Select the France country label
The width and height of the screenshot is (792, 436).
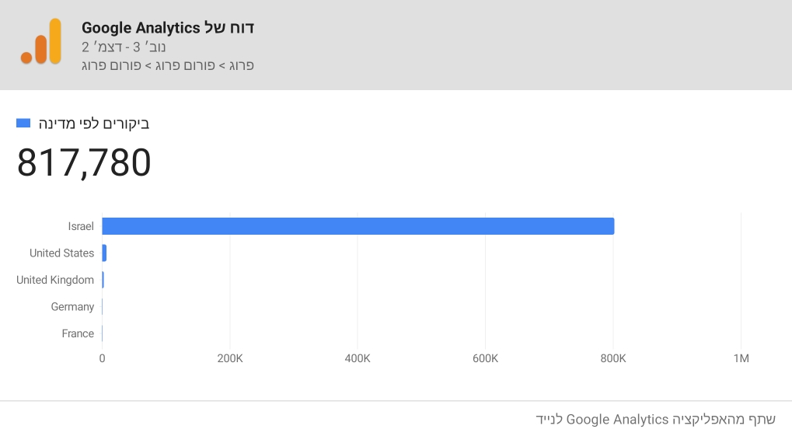(x=78, y=333)
